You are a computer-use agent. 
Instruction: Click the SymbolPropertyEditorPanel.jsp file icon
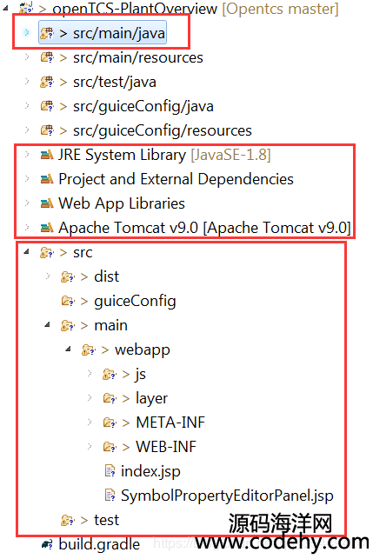(x=110, y=496)
